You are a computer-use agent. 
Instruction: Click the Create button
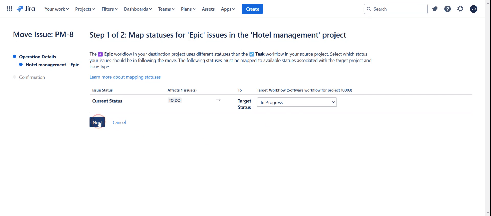click(252, 9)
